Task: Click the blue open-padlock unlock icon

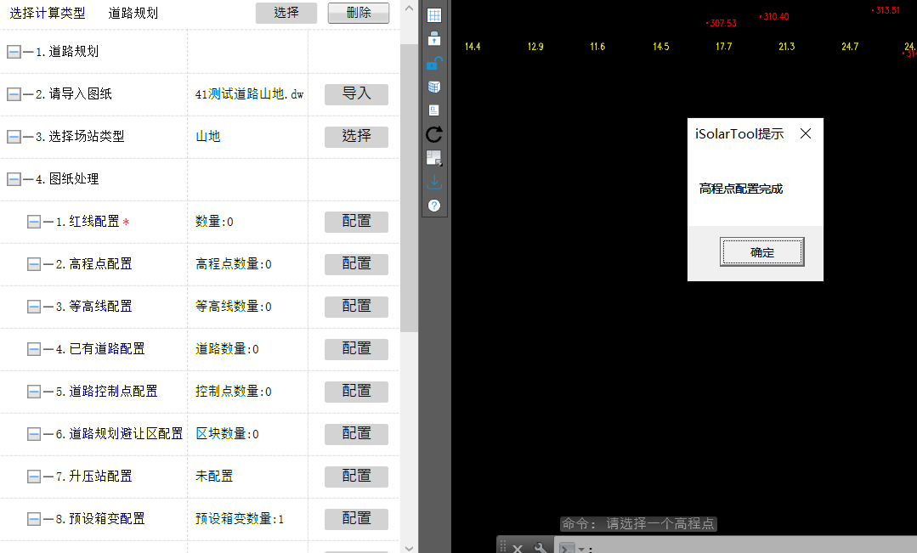Action: coord(433,63)
